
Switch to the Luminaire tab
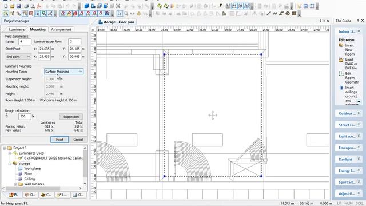coord(17,29)
